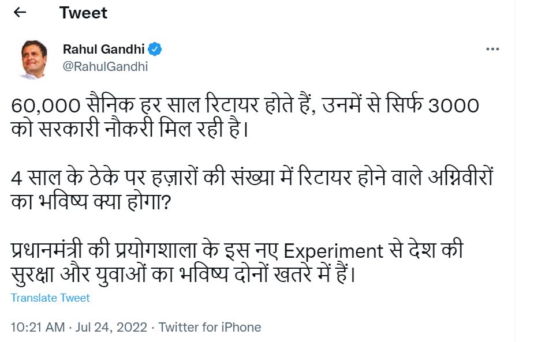Click the word Experiment in the tweet

334,251
